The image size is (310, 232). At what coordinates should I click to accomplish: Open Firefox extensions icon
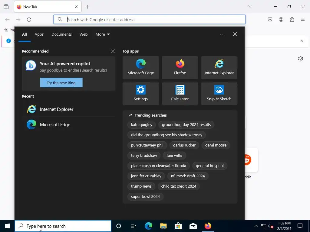click(292, 19)
